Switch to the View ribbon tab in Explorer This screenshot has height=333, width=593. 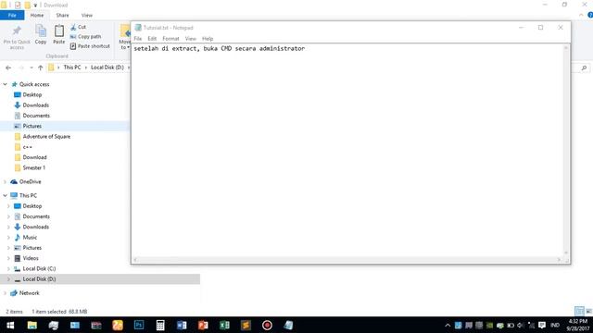pos(86,15)
